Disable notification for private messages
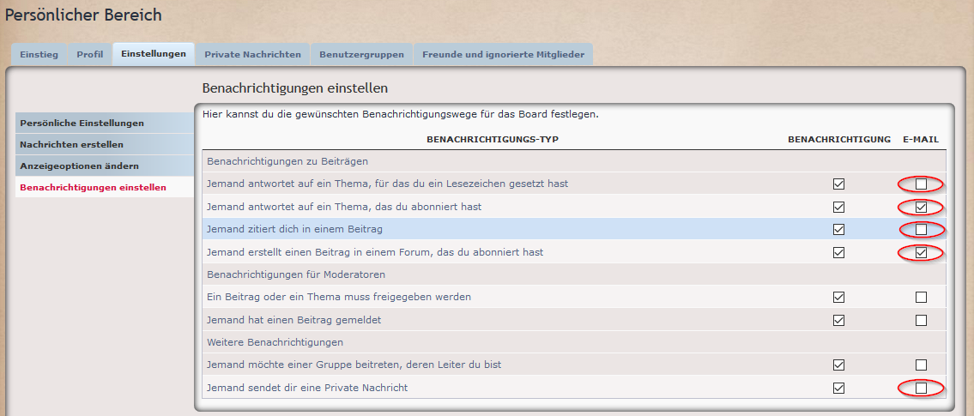Image resolution: width=974 pixels, height=416 pixels. pyautogui.click(x=838, y=389)
